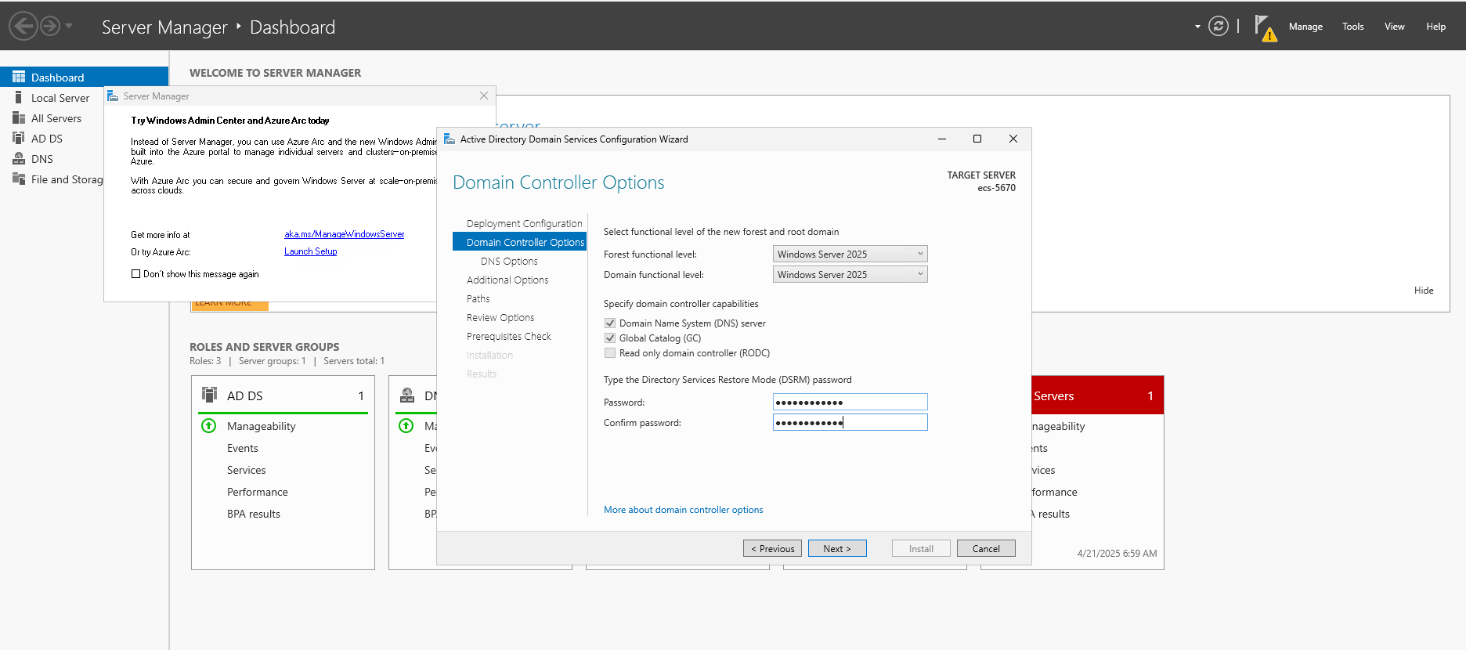The width and height of the screenshot is (1466, 650).
Task: Open More about domain controller options link
Action: click(x=683, y=510)
